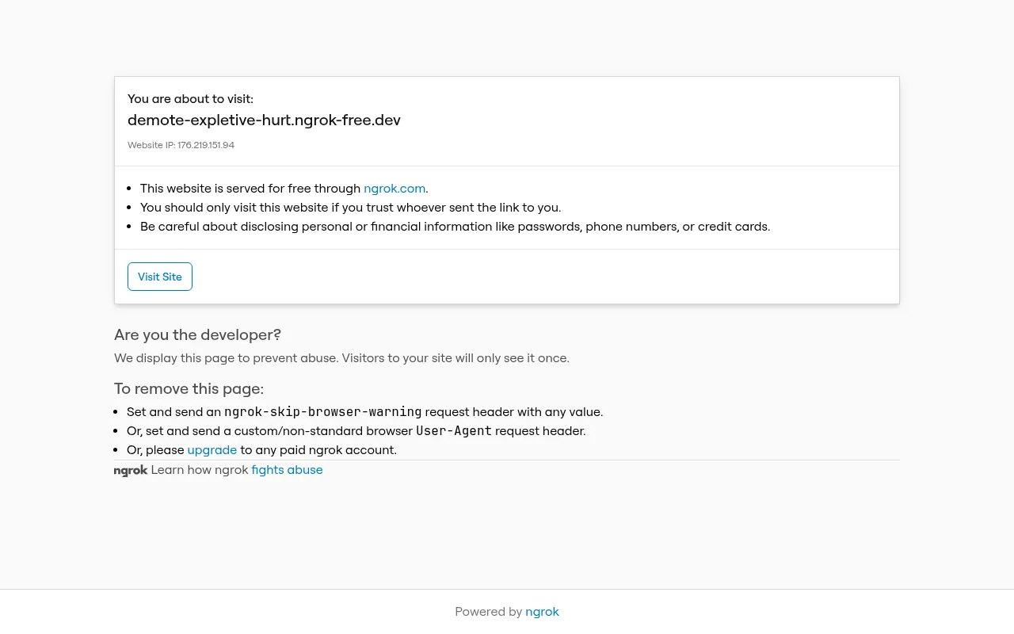Click the Visit Site button

tap(160, 277)
